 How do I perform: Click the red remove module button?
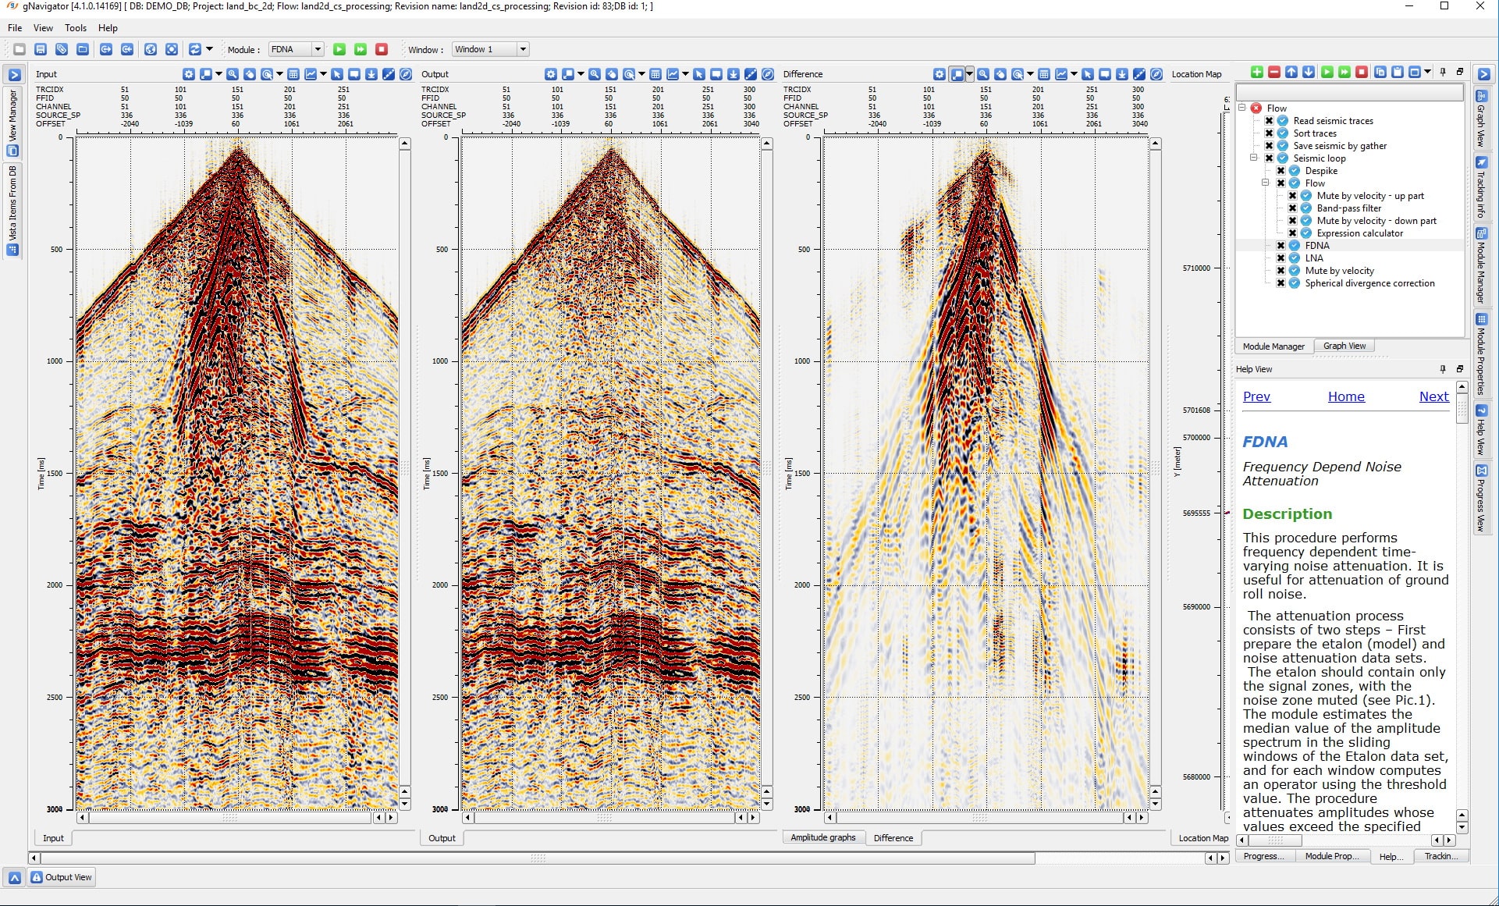(x=1274, y=73)
